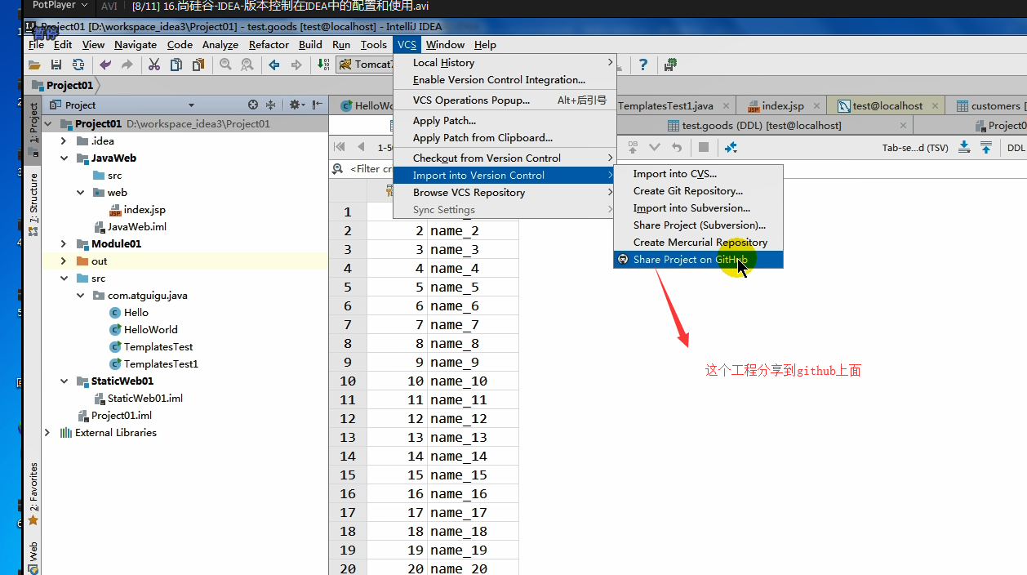Click the Back navigation arrow
Viewport: 1027px width, 575px height.
(x=274, y=65)
